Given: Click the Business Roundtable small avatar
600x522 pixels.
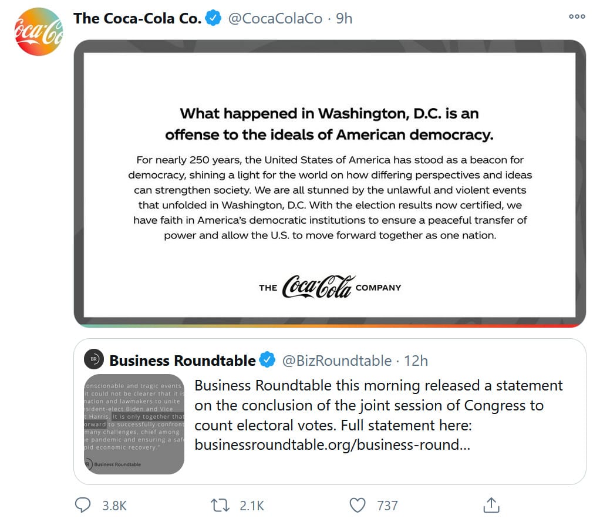Looking at the screenshot, I should [x=94, y=359].
